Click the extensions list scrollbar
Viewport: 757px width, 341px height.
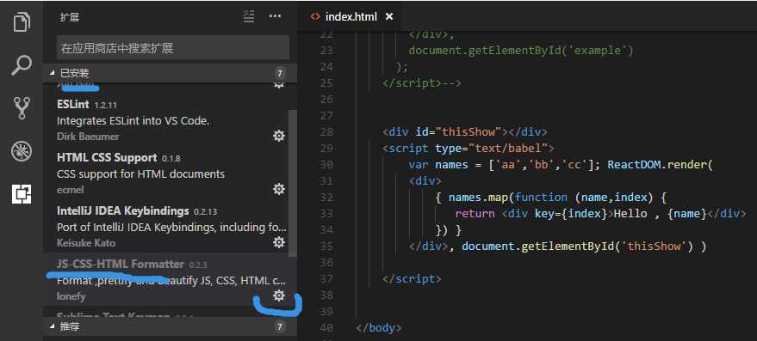293,183
